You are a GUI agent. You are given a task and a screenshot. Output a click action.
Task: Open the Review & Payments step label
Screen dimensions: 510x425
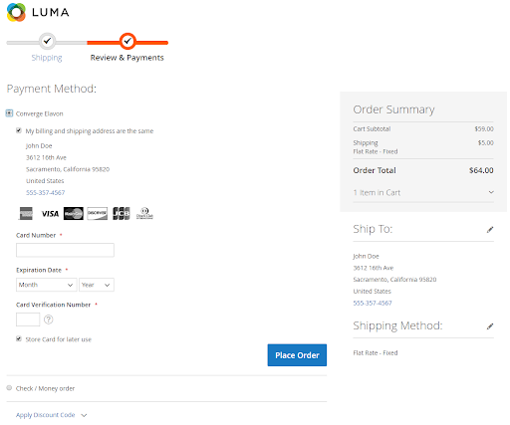pos(127,58)
